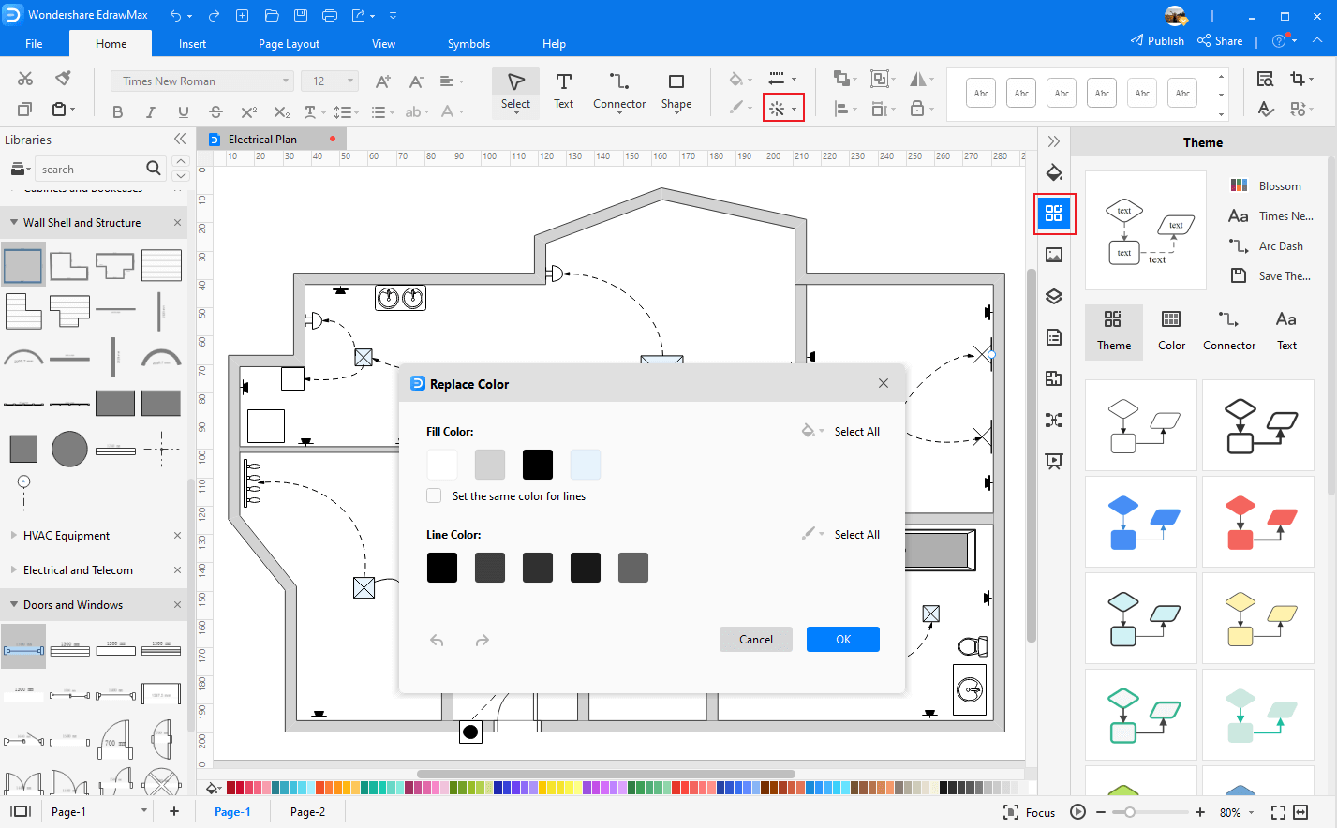1337x828 pixels.
Task: Click the Publish button
Action: [1157, 40]
